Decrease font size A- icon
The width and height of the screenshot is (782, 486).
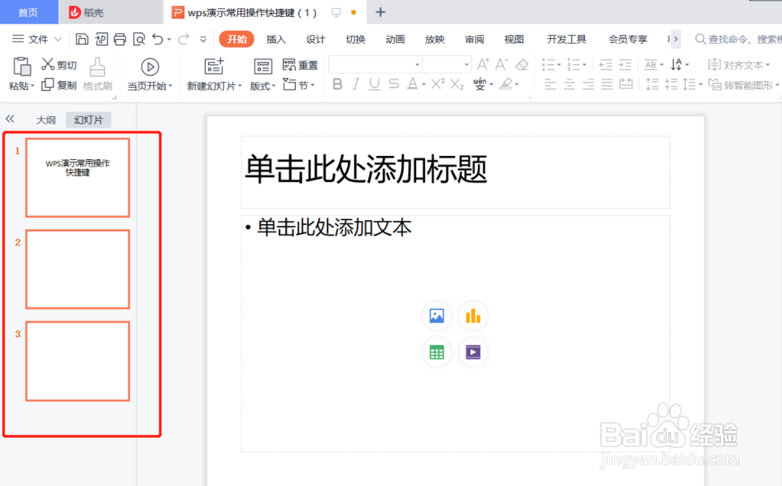point(501,64)
